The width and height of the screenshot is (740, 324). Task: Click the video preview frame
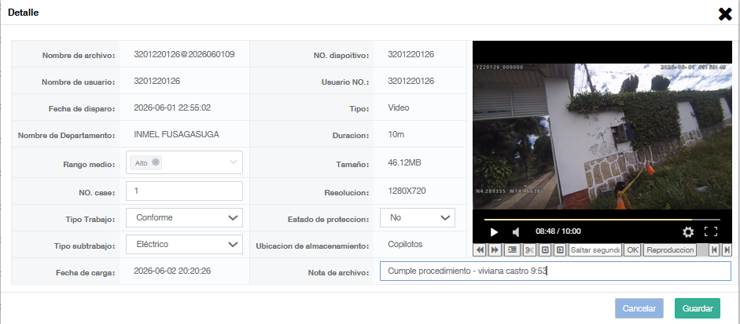point(602,136)
